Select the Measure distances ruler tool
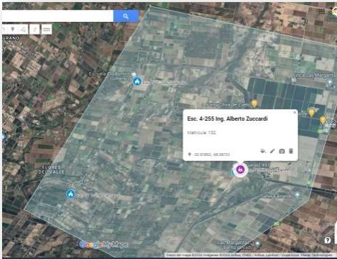337x259 pixels. [47, 30]
